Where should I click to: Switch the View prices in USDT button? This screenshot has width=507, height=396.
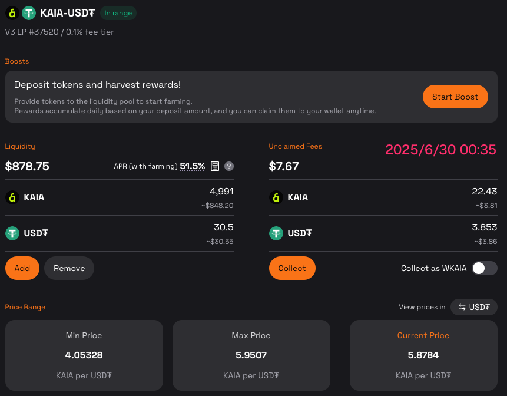point(473,307)
